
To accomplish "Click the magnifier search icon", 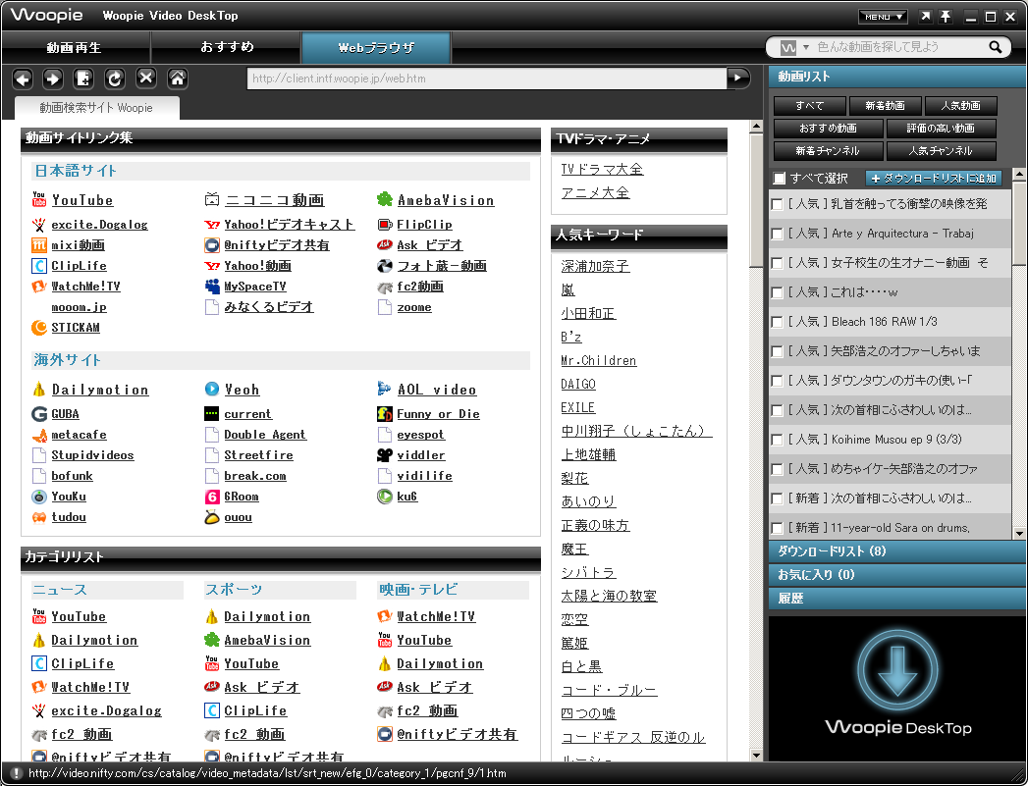I will 996,47.
